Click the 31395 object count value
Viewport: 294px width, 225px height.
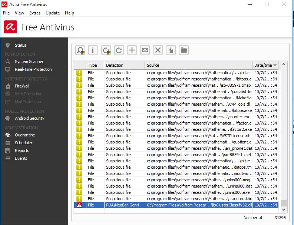pos(280,218)
